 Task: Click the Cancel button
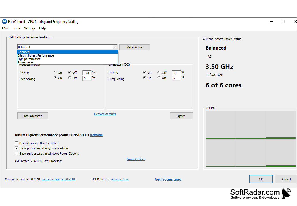coord(286,179)
